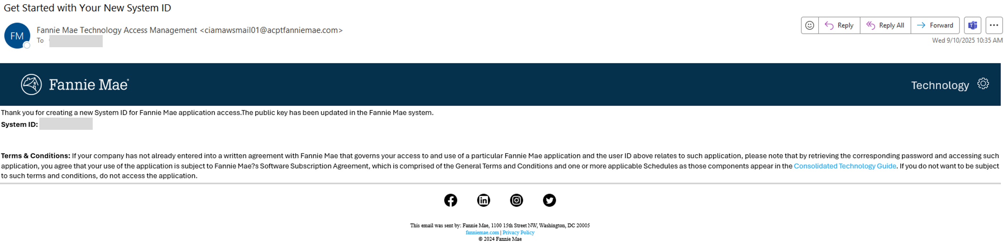The width and height of the screenshot is (1004, 251).
Task: Open the LinkedIn social icon
Action: tap(483, 201)
